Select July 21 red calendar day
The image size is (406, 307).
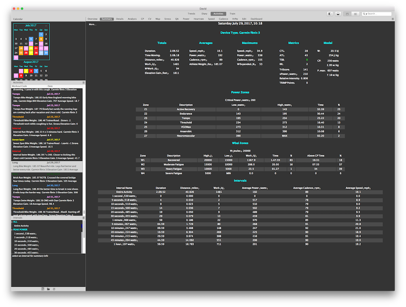pyautogui.click(x=36, y=48)
